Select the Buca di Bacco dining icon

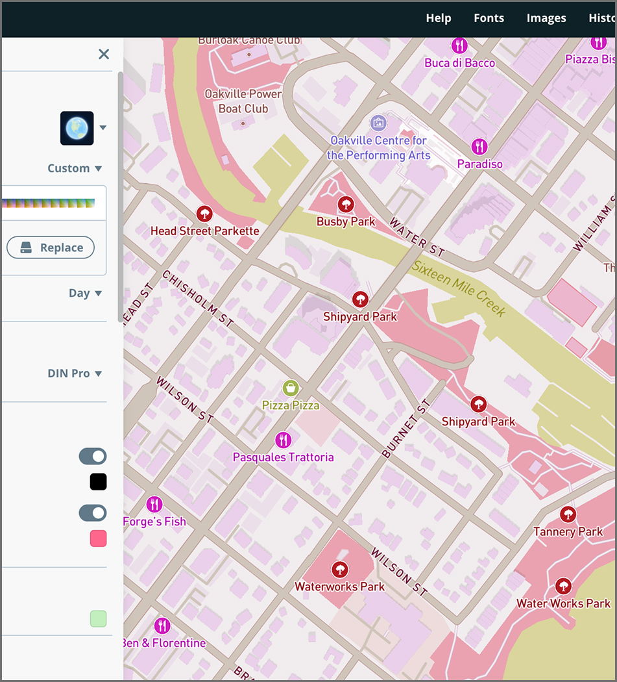click(x=460, y=46)
